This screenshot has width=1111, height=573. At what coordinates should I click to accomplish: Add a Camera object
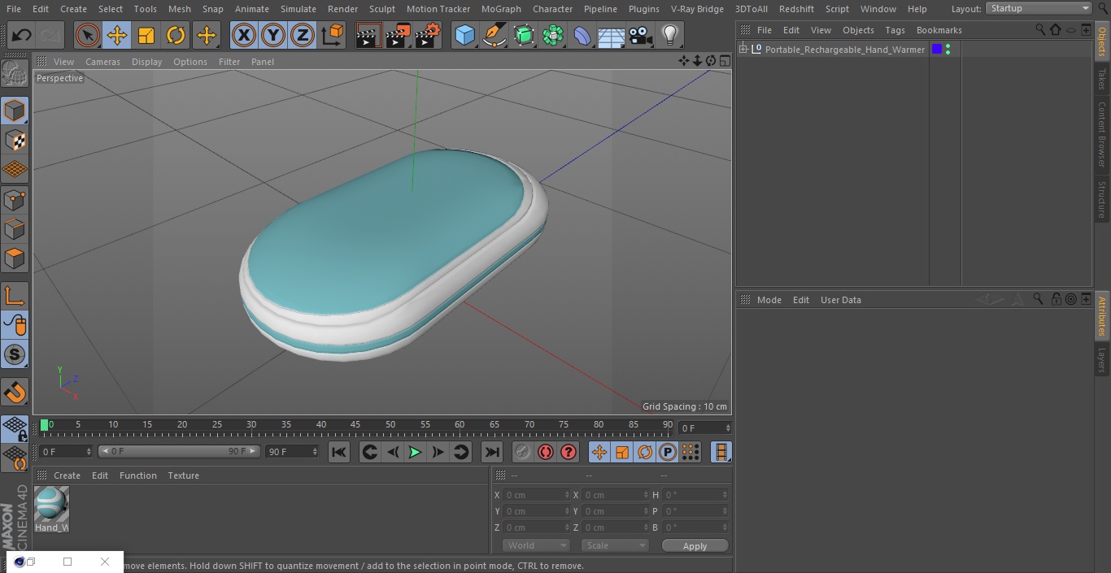point(640,36)
